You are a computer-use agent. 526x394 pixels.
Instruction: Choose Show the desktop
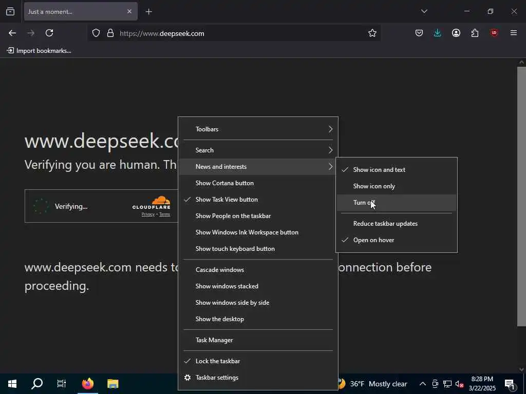(x=258, y=319)
